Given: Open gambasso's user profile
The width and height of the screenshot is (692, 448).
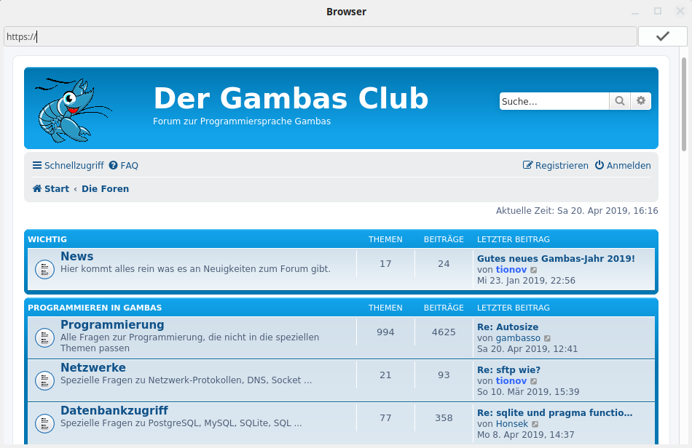Looking at the screenshot, I should point(518,338).
